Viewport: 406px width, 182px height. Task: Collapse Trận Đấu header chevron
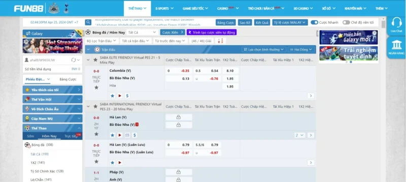pyautogui.click(x=88, y=49)
